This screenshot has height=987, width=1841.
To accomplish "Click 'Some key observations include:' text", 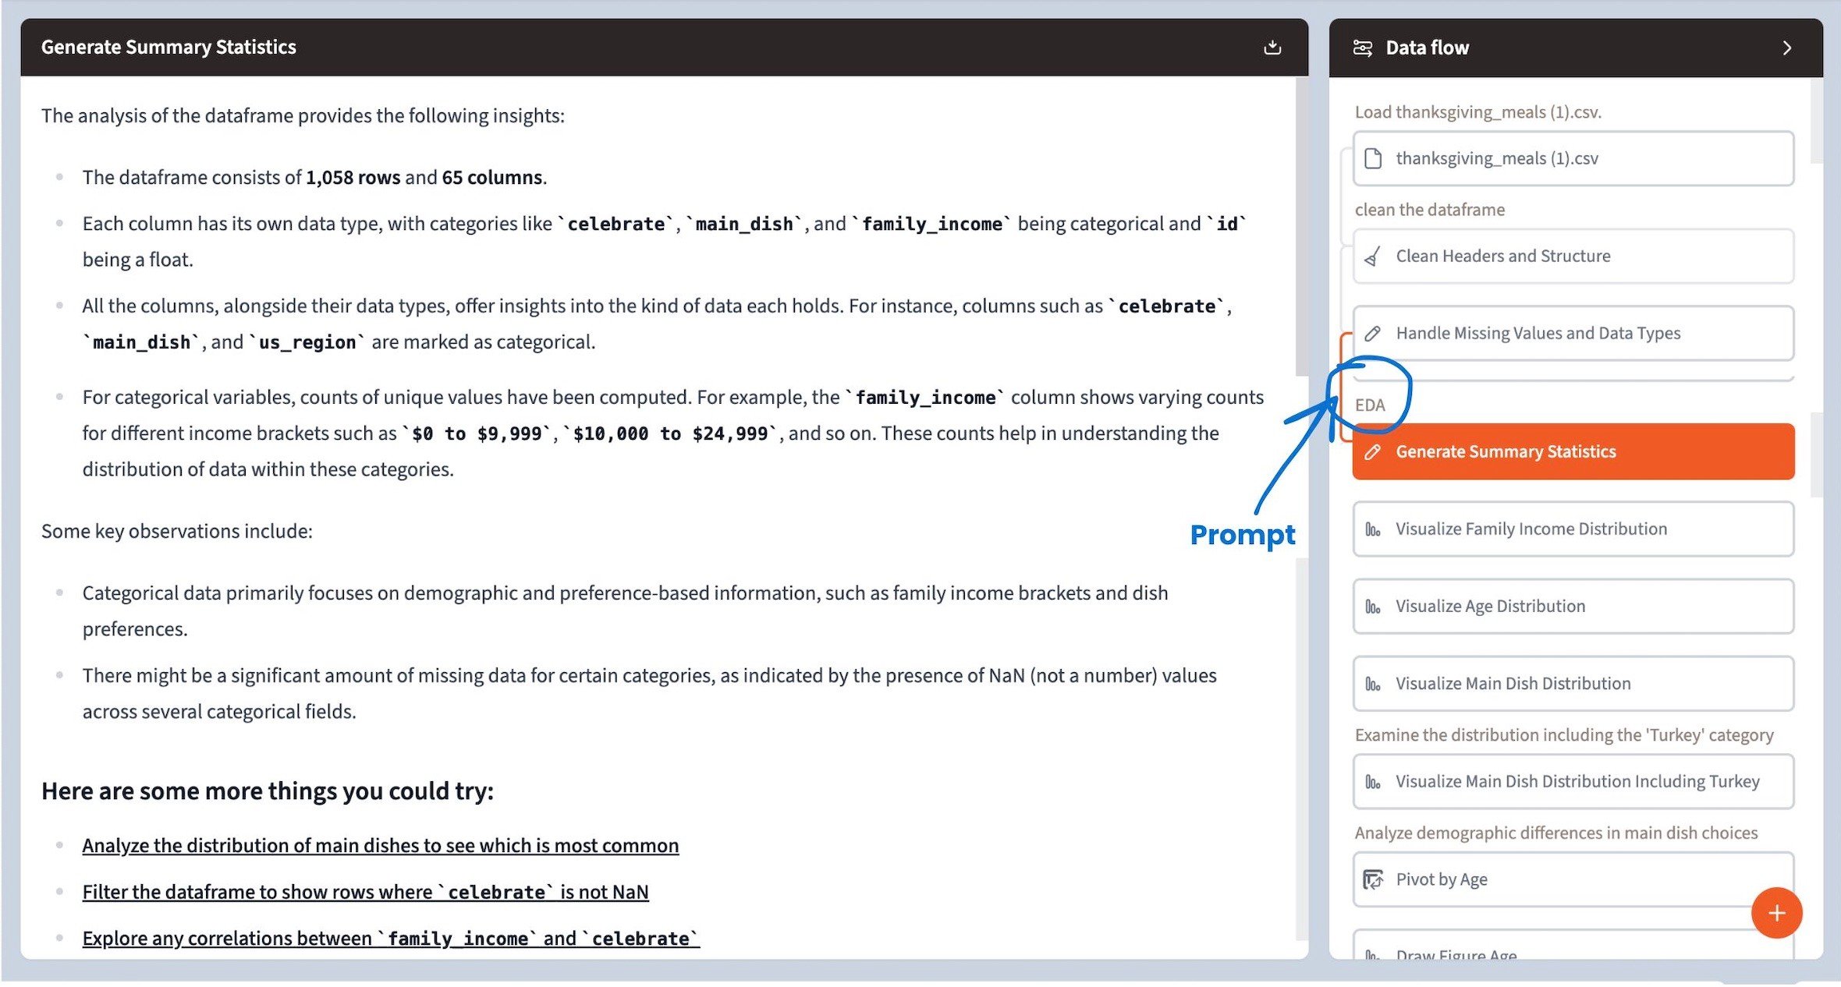I will (177, 532).
